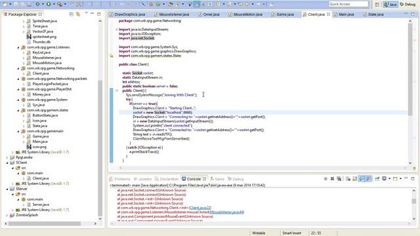Switch to Game.java editor tab
Screen dimensions: 420x236
[283, 14]
